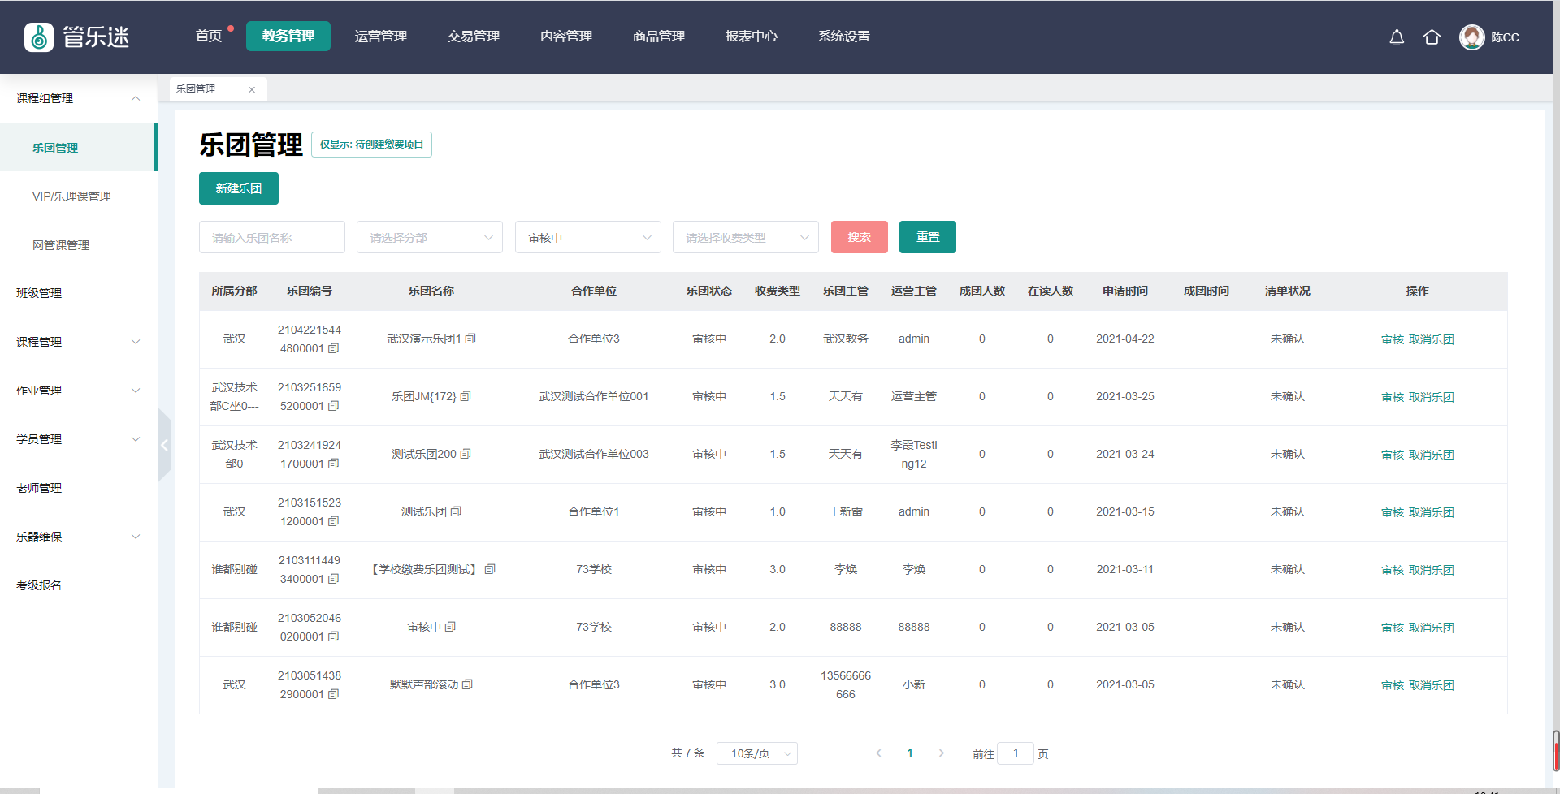This screenshot has height=794, width=1560.
Task: Open the 请选择收费类型 dropdown
Action: [x=745, y=237]
